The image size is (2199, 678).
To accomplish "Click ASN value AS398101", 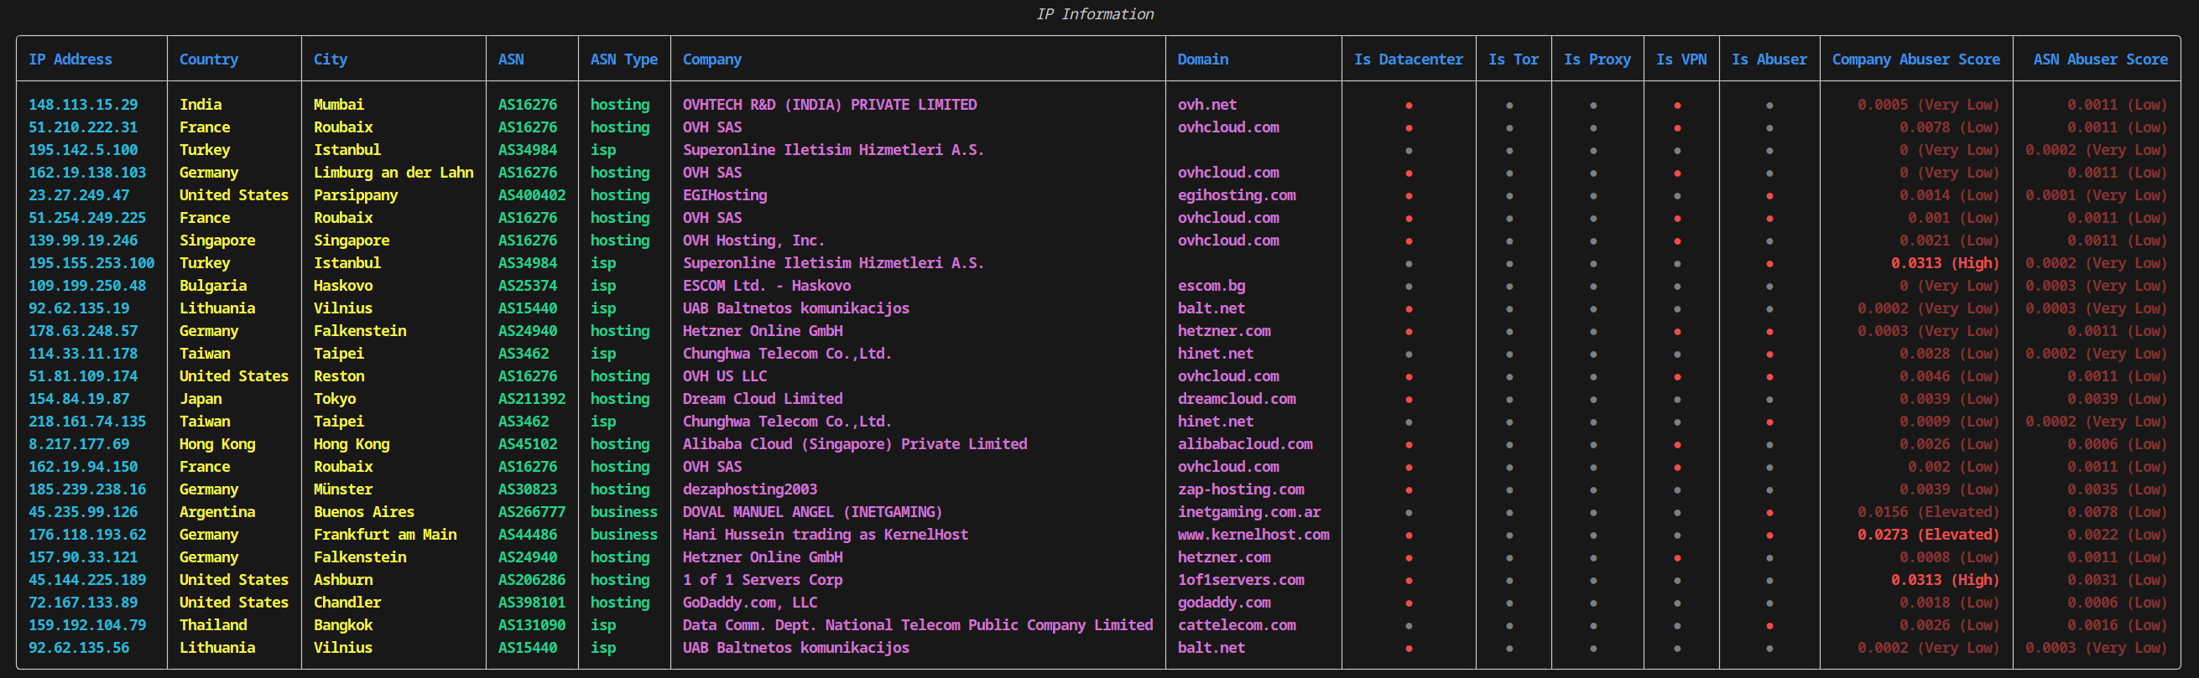I will pyautogui.click(x=532, y=602).
